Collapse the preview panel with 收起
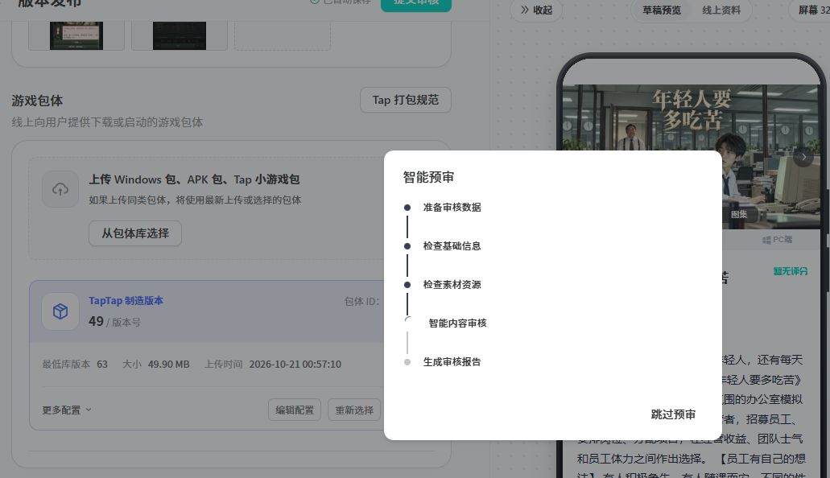830x478 pixels. (535, 10)
